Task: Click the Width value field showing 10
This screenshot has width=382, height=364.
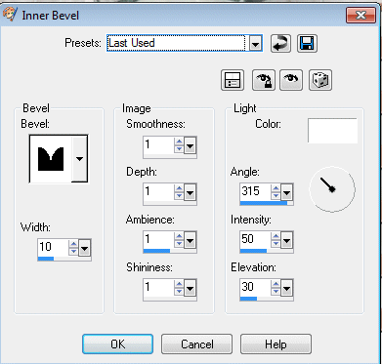Action: [x=53, y=247]
